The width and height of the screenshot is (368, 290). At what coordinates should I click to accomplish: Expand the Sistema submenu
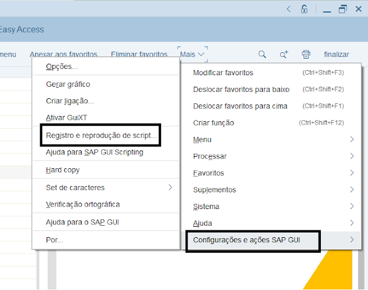271,207
